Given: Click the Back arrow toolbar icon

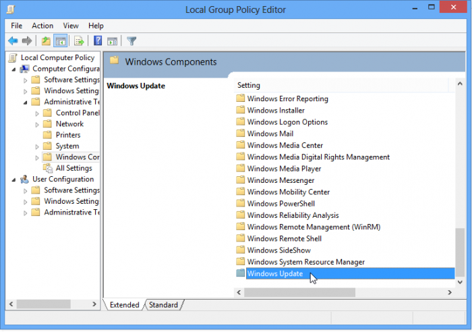Looking at the screenshot, I should coord(13,40).
